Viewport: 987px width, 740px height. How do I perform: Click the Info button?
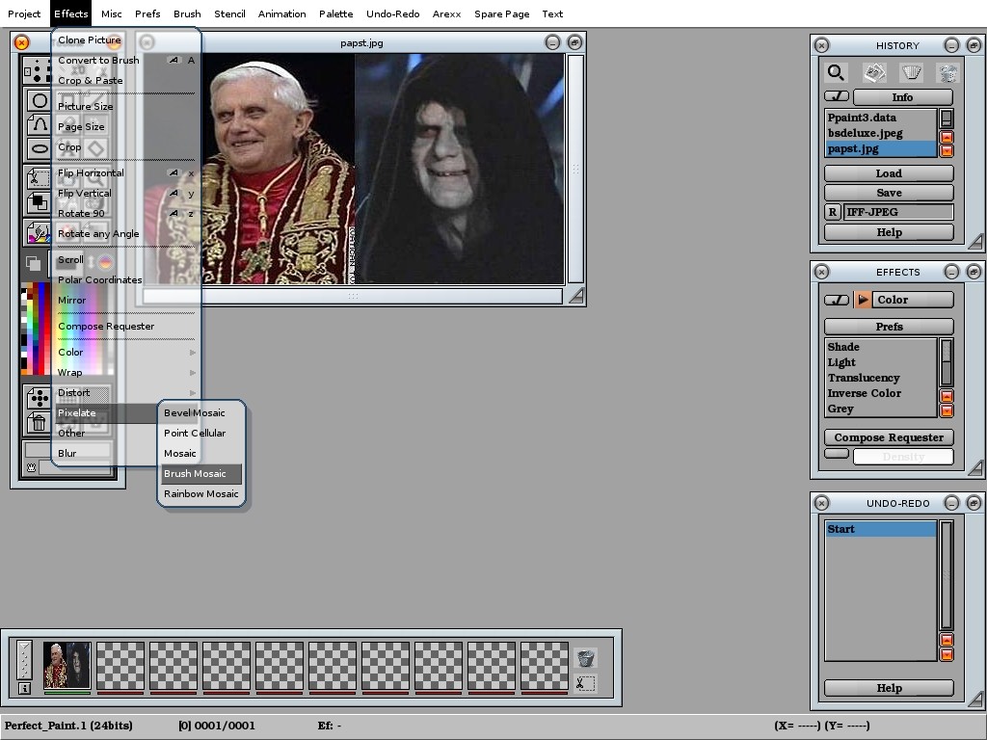pyautogui.click(x=902, y=97)
